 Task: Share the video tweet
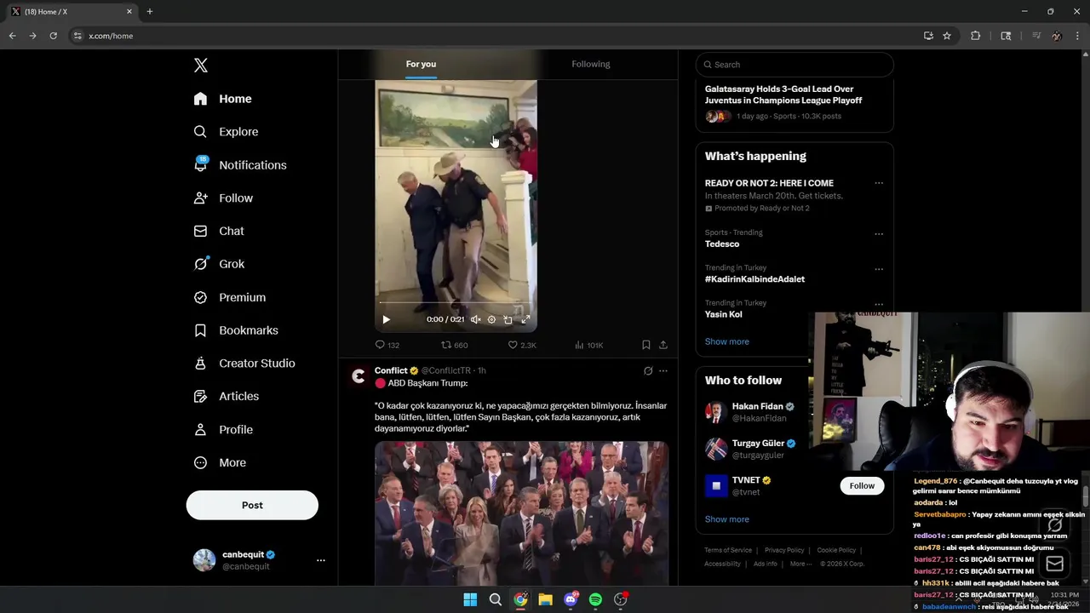click(x=663, y=345)
